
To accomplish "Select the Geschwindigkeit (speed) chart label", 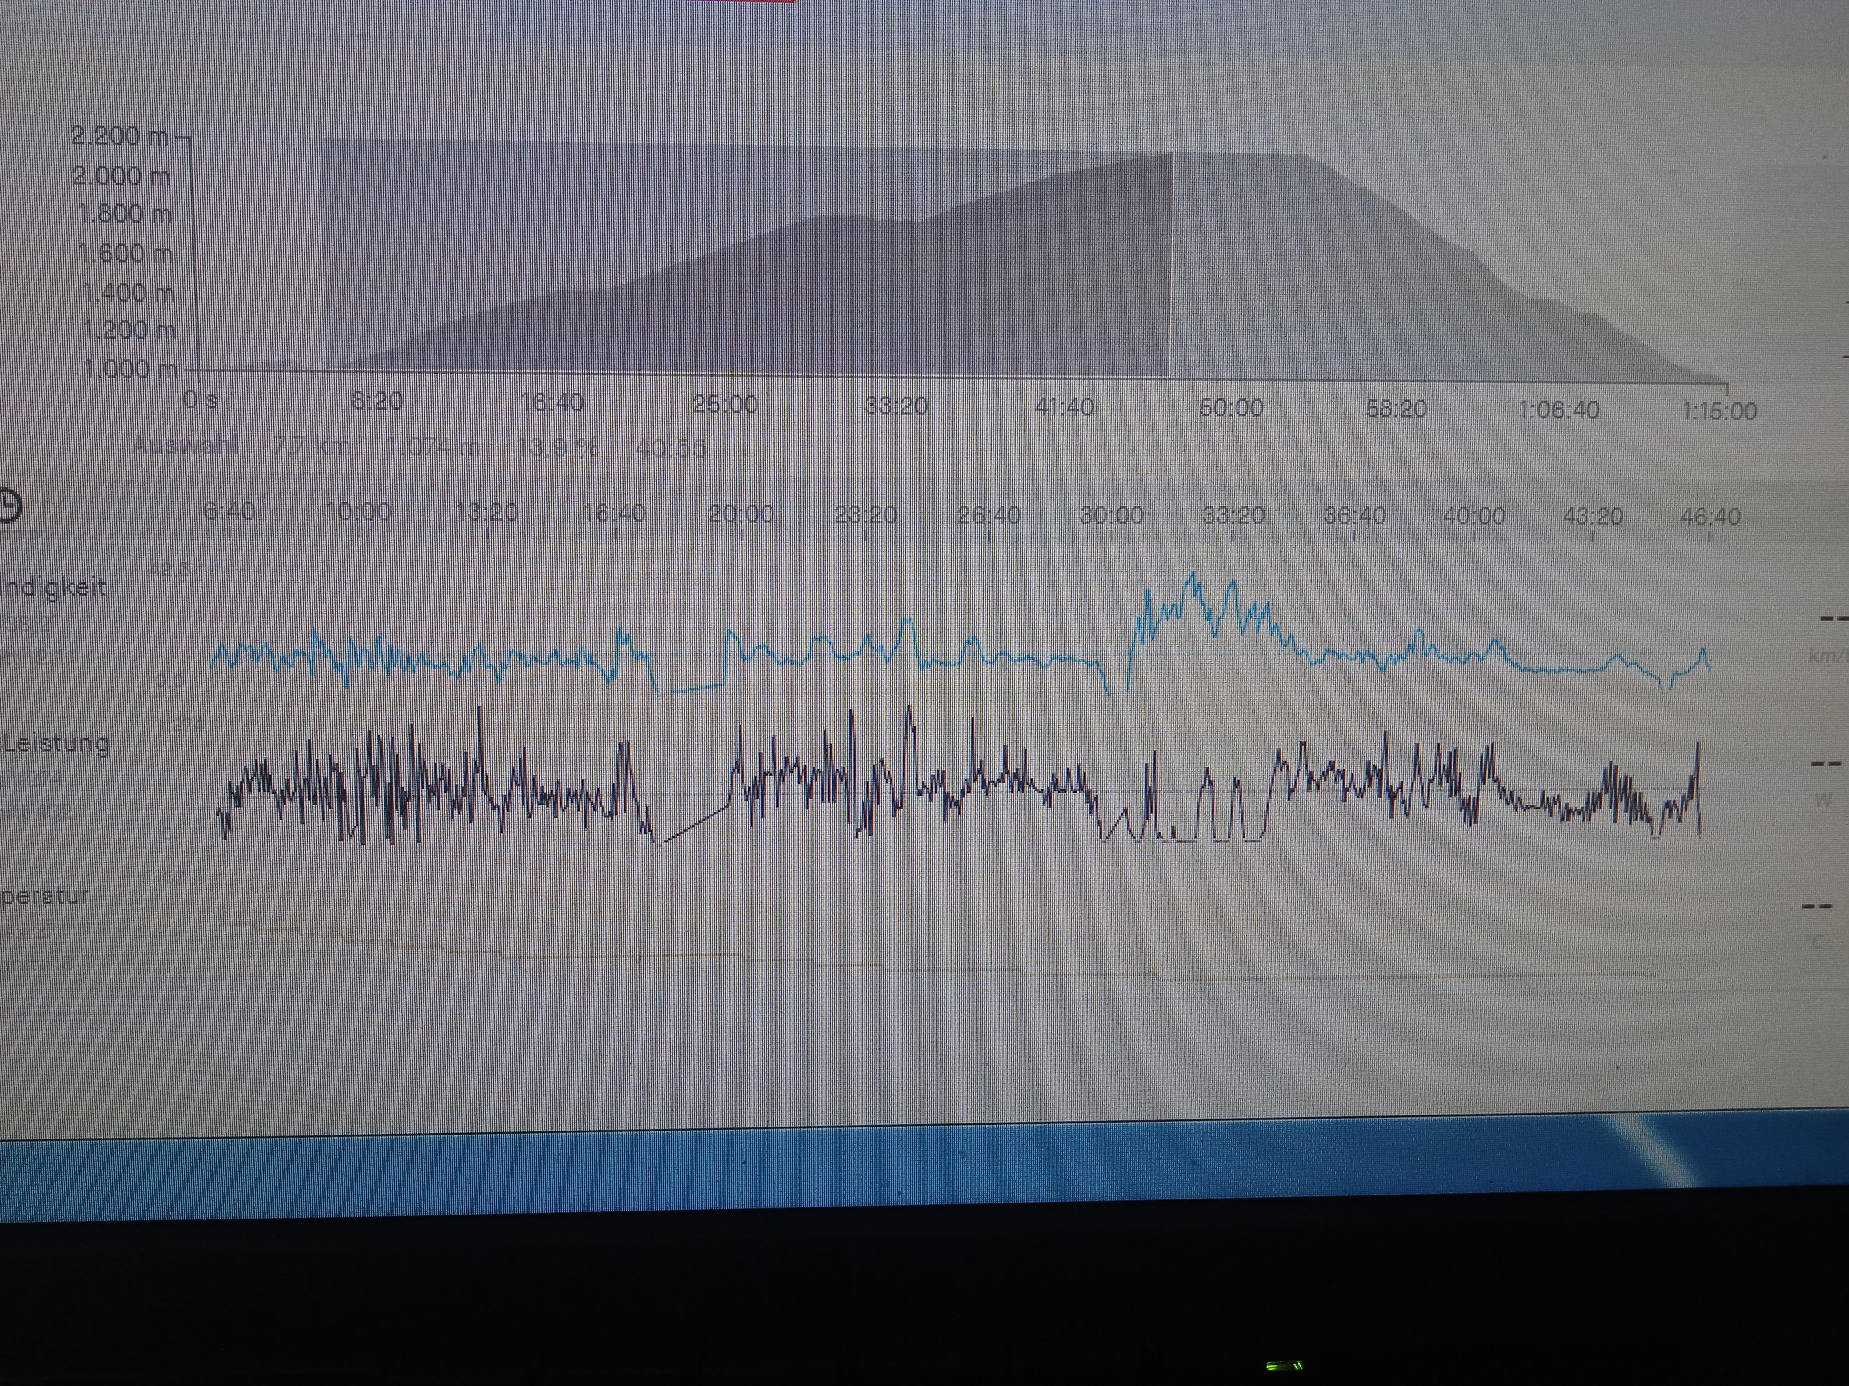I will click(x=52, y=587).
